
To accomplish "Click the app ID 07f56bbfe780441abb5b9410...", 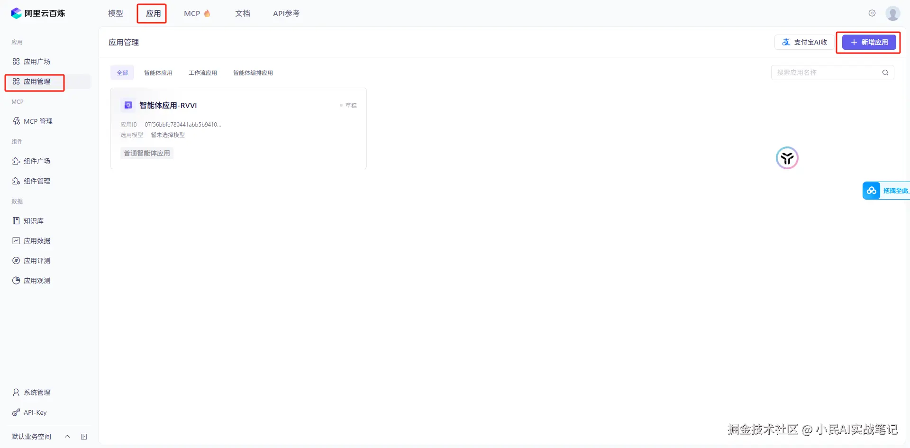I will click(x=183, y=125).
